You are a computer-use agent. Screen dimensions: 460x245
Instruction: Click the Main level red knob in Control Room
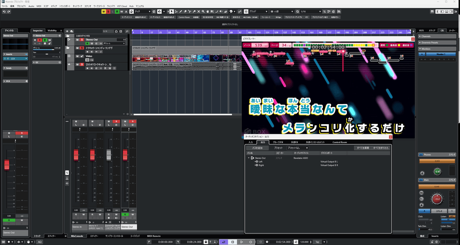click(437, 199)
